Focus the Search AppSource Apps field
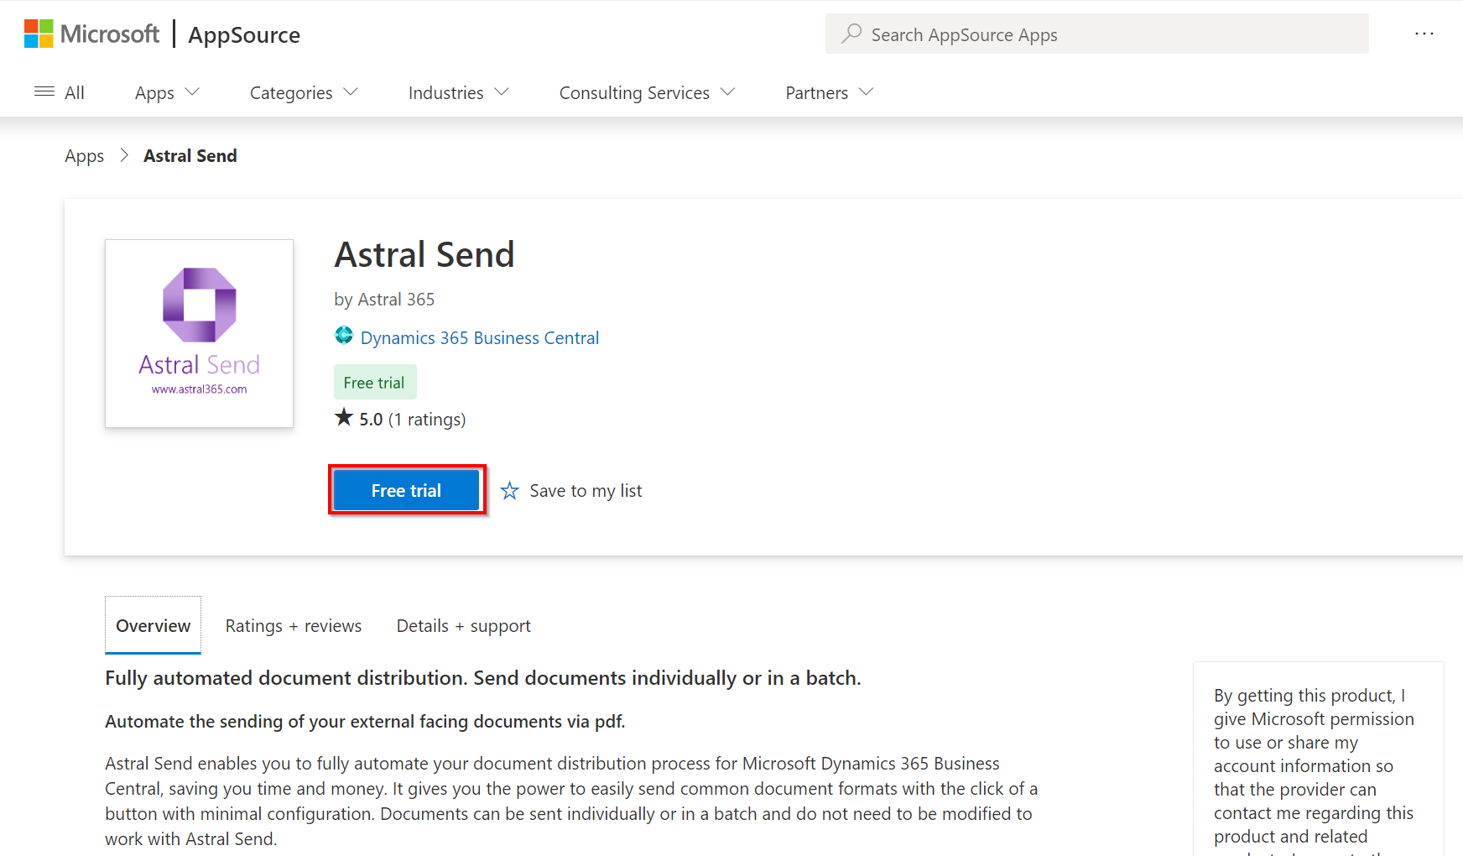 coord(1107,34)
